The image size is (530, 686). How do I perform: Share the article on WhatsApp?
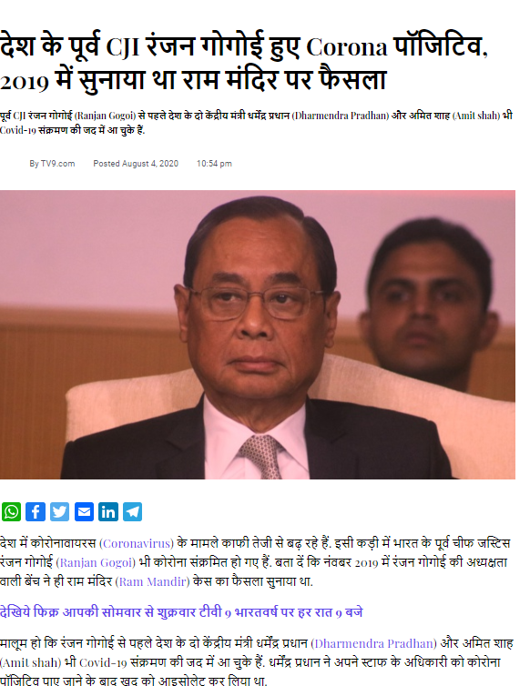tap(12, 512)
